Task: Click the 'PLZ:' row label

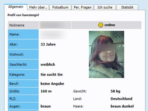Action: [13, 99]
